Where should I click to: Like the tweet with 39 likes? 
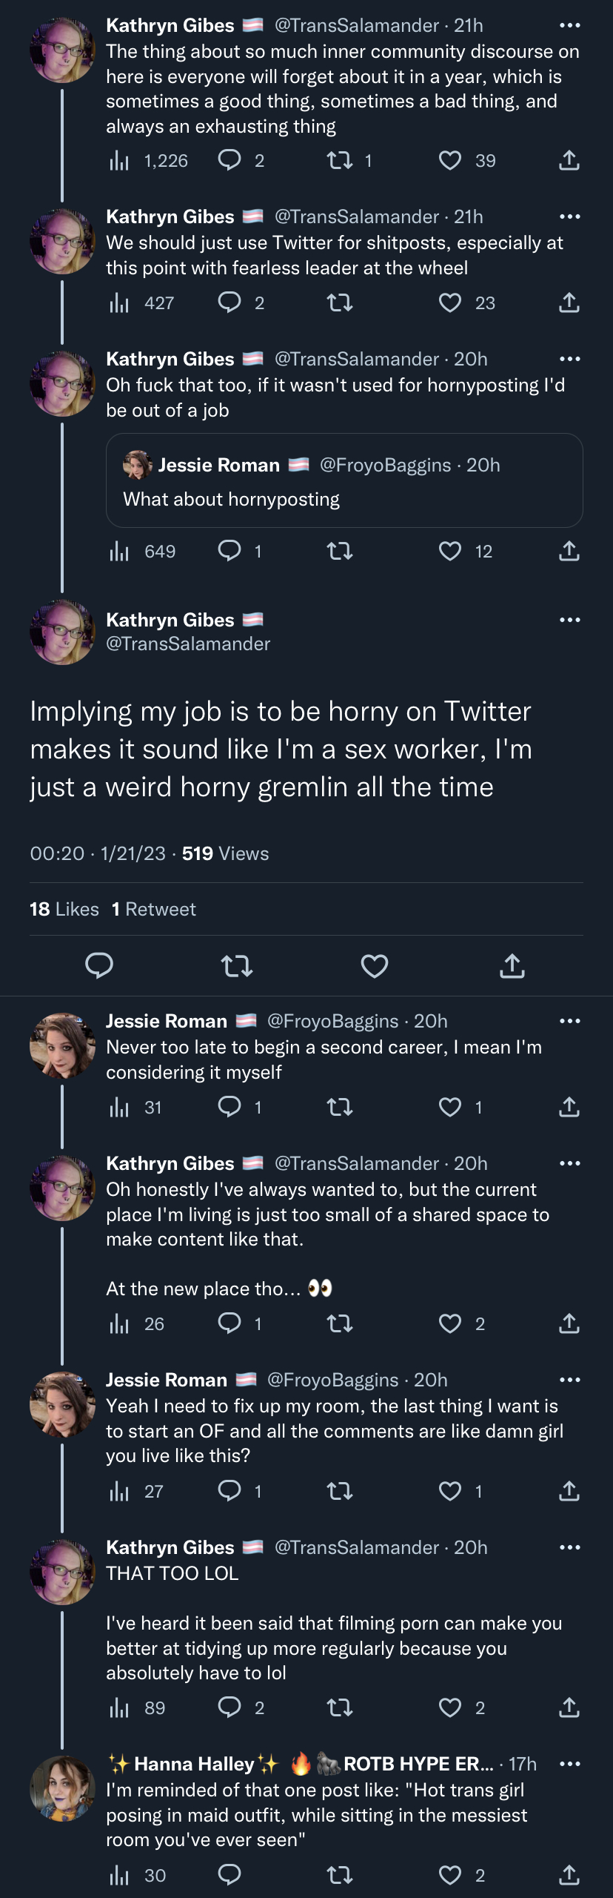450,160
